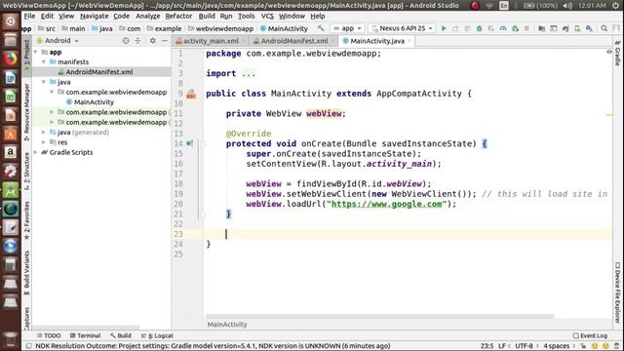Click Scroll from Source target icon in Project panel
624x351 pixels.
tap(126, 41)
